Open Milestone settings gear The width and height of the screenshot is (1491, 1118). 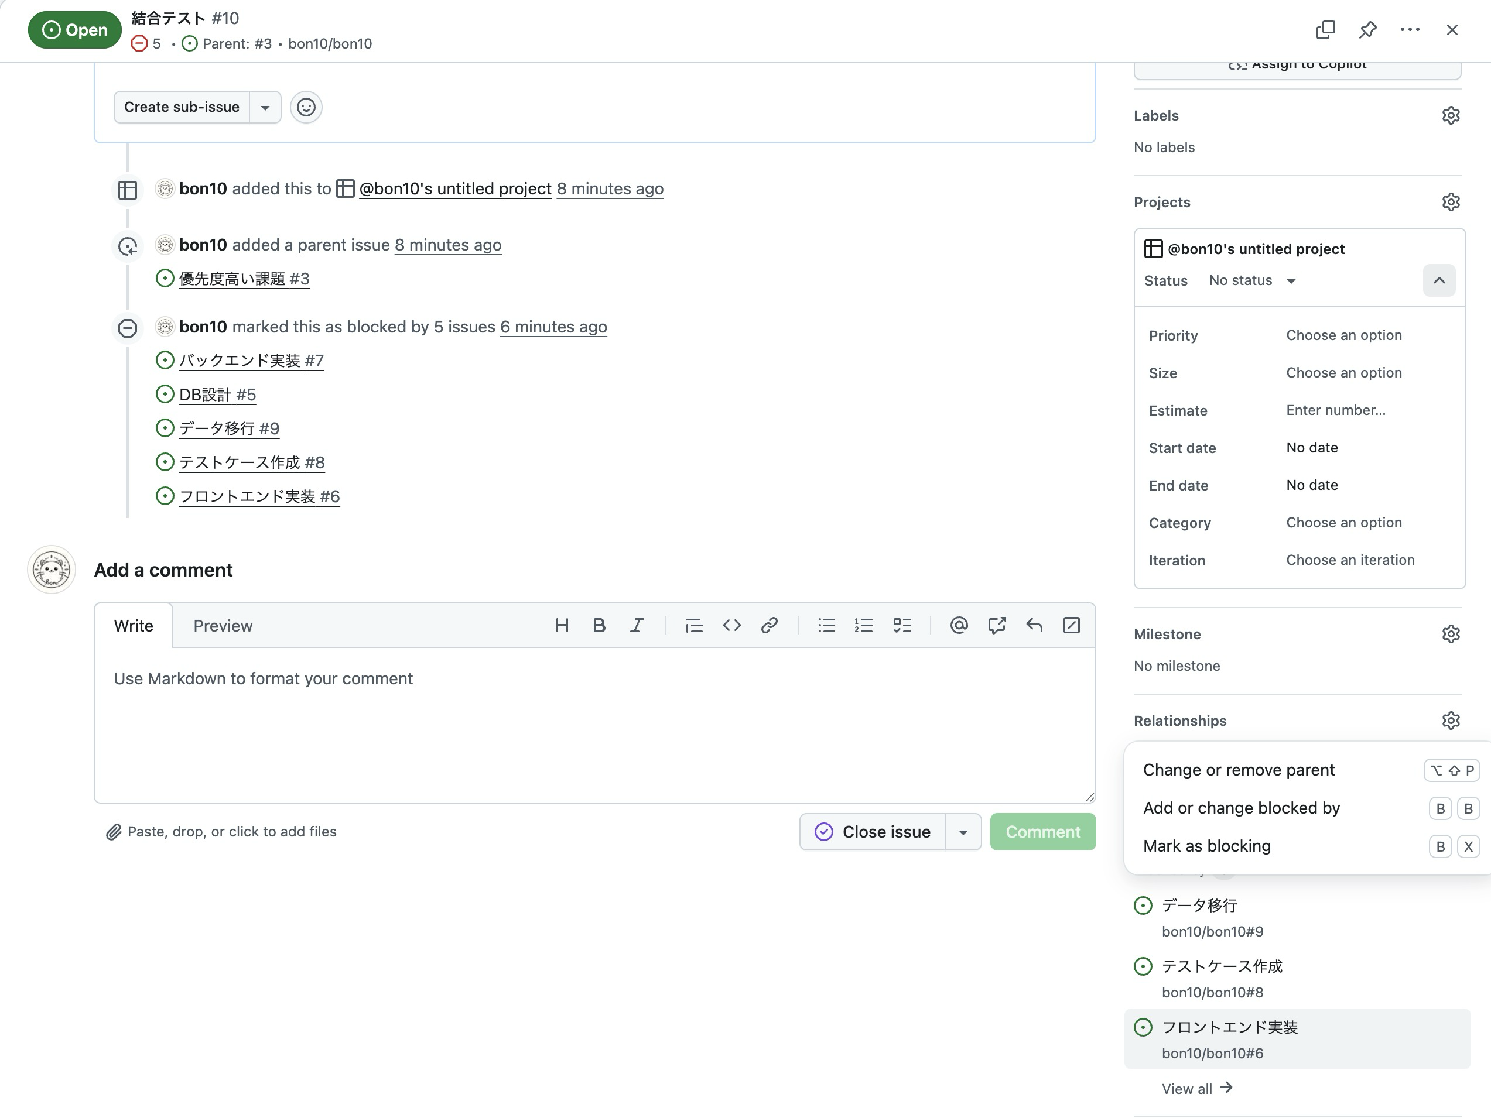[1451, 634]
